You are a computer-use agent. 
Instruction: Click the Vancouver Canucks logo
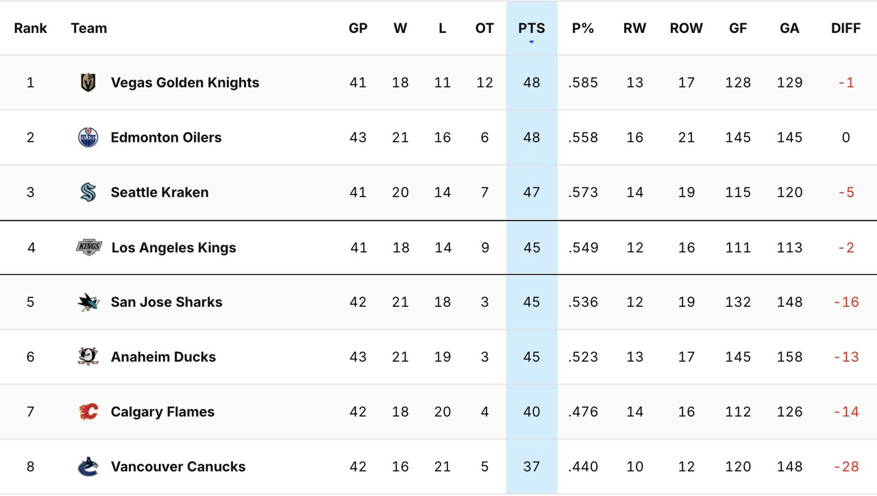[88, 466]
